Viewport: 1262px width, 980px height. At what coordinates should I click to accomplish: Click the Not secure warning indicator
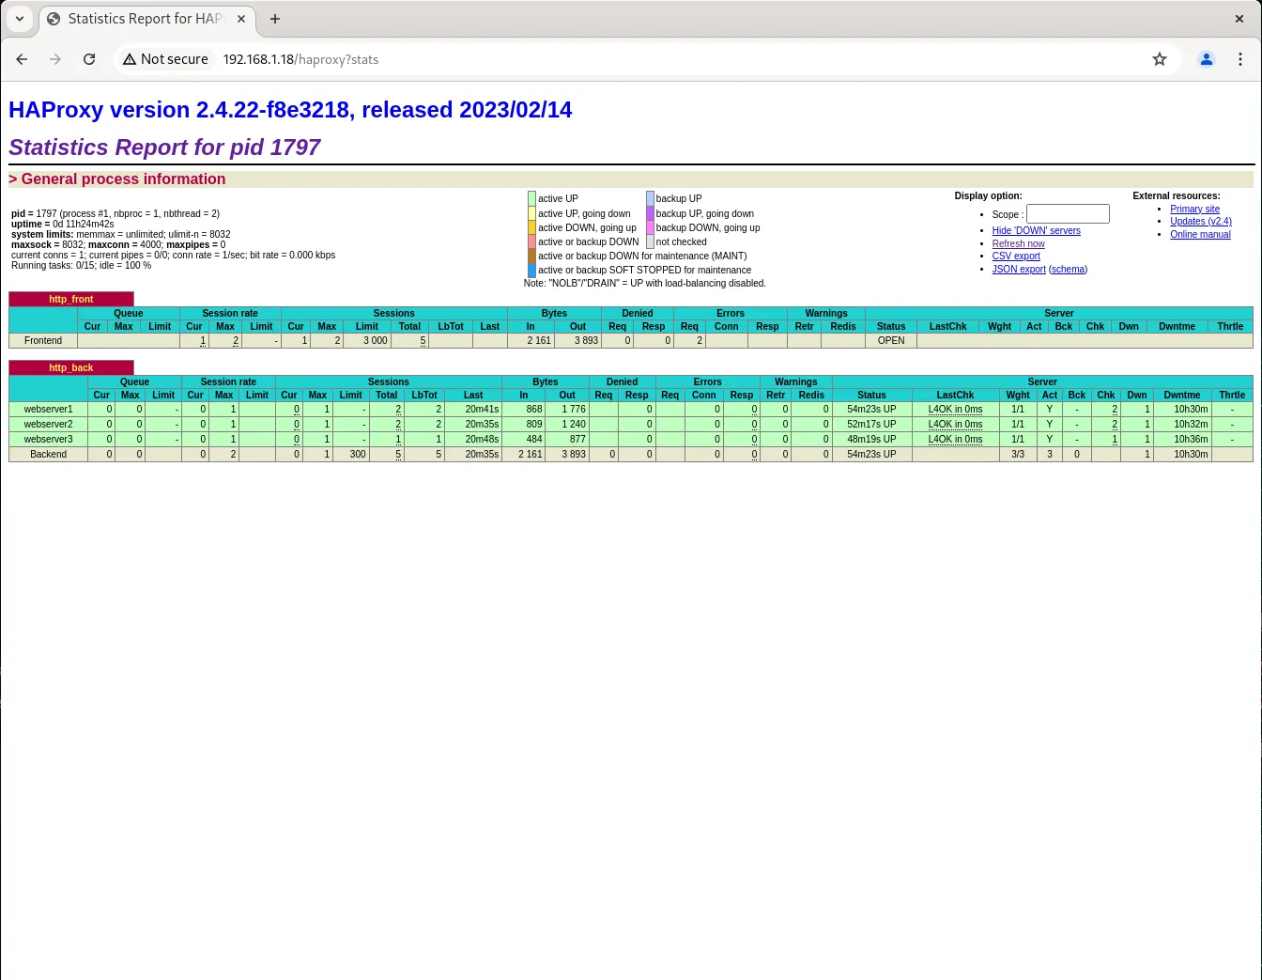[165, 59]
